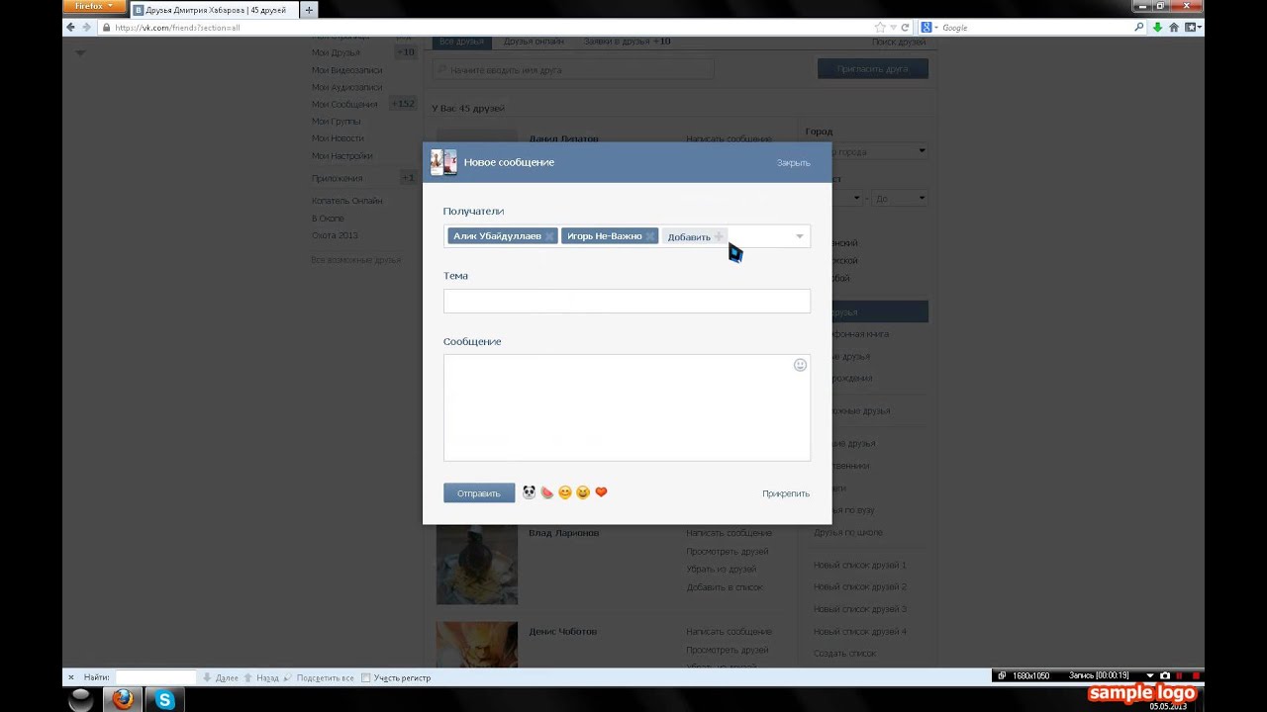Open Firefox from the taskbar

(x=123, y=700)
